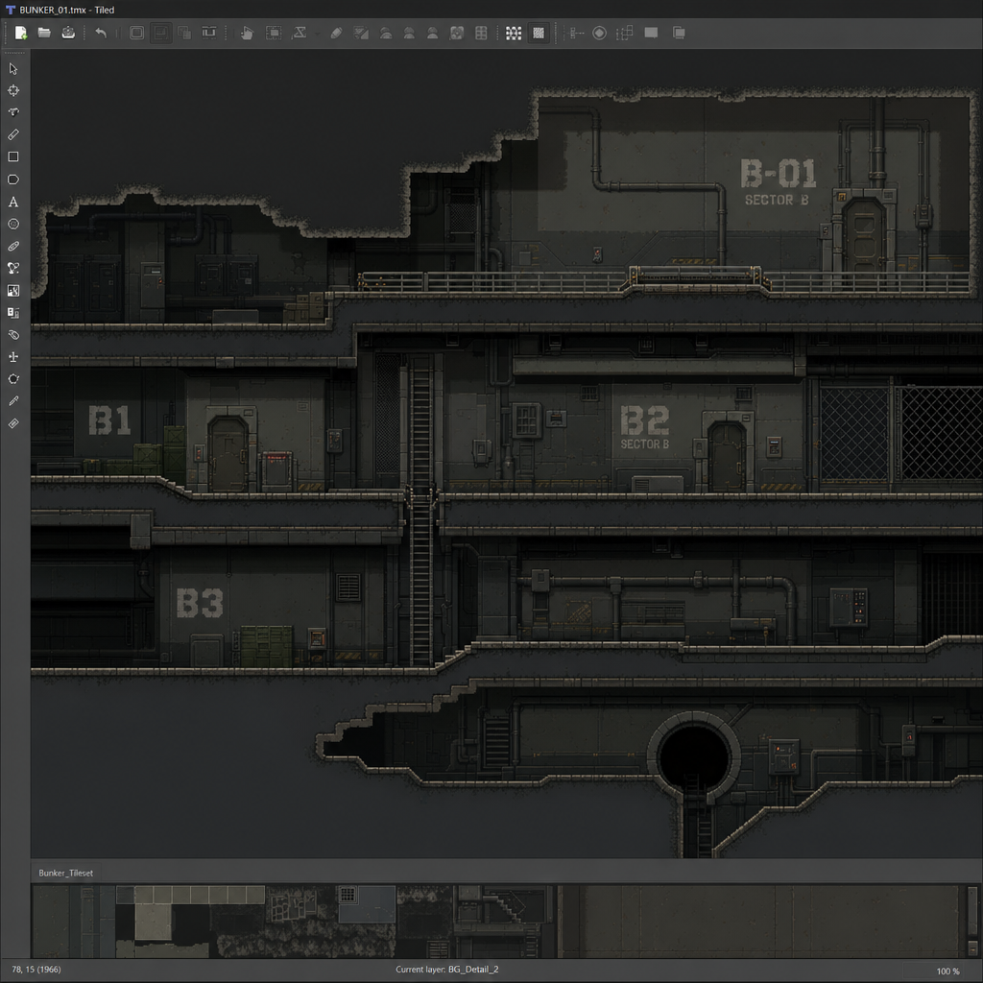This screenshot has width=983, height=983.
Task: Choose the polygon shape tool
Action: pos(13,180)
